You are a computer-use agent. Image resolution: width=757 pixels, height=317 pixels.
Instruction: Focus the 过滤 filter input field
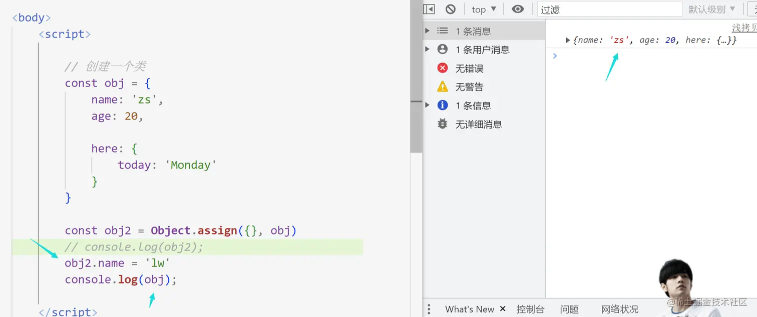(x=610, y=9)
